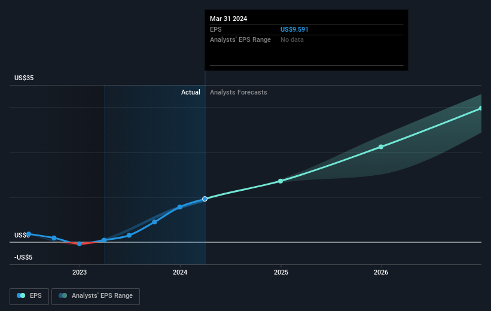This screenshot has height=311, width=491.
Task: Select the first EPS point near US$0 label
Action: (x=29, y=234)
